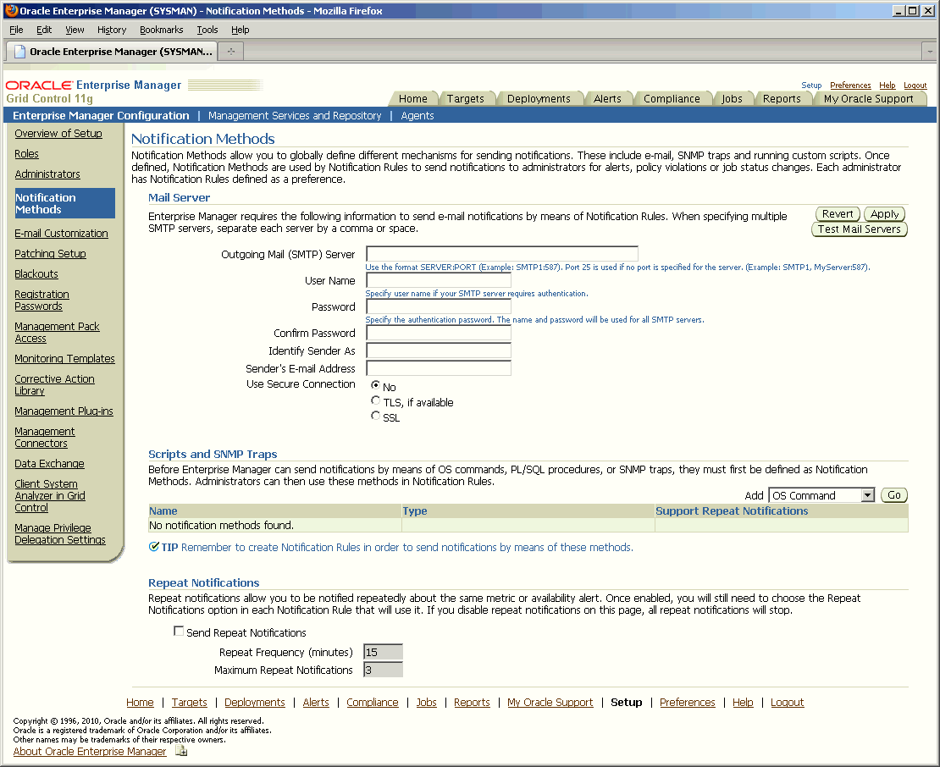Screen dimensions: 940x767
Task: Click the Apply button
Action: point(885,214)
